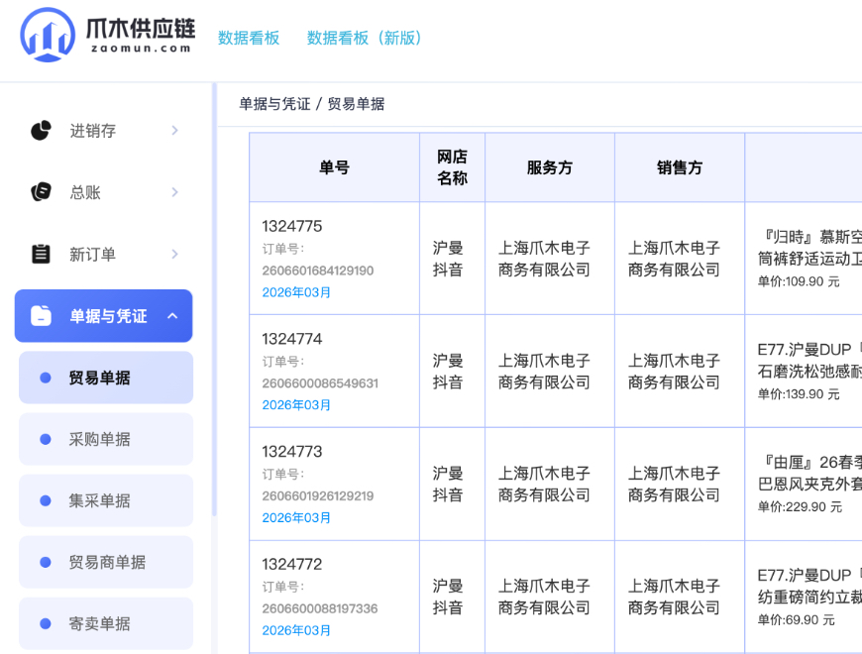
Task: Click the 爪木供应链 logo icon
Action: click(x=48, y=35)
